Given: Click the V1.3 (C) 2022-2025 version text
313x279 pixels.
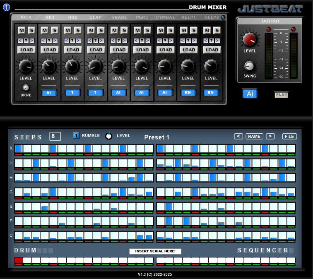Looking at the screenshot, I should pos(155,274).
